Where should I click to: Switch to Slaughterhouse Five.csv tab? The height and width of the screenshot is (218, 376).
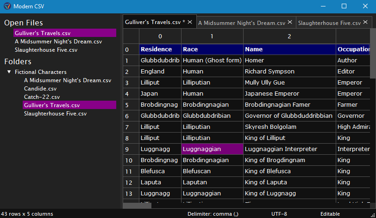(x=329, y=23)
